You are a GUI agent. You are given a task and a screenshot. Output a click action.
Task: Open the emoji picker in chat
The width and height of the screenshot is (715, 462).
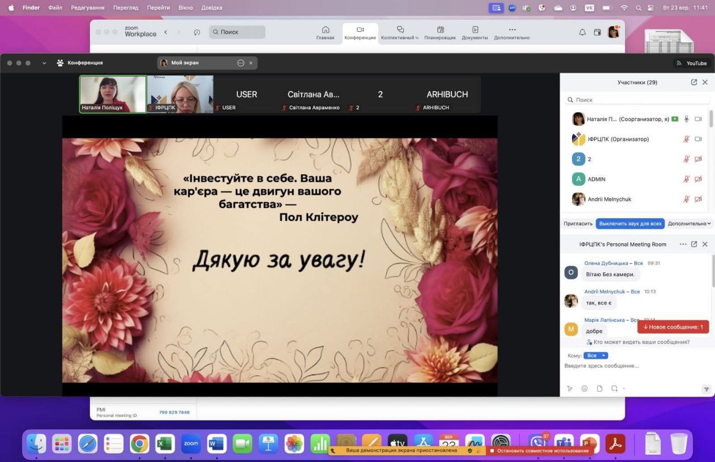click(x=584, y=388)
